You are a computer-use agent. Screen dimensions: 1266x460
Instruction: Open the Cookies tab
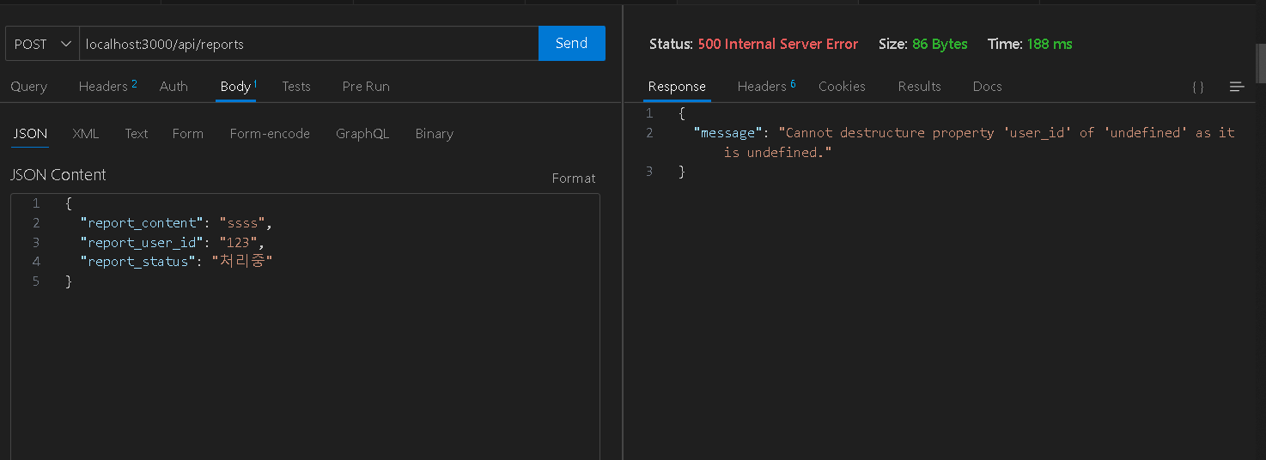(842, 87)
